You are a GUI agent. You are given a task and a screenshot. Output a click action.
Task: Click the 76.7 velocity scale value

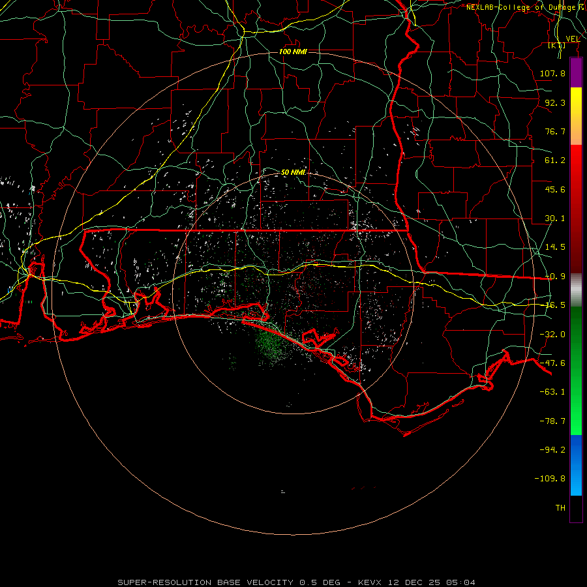click(555, 131)
